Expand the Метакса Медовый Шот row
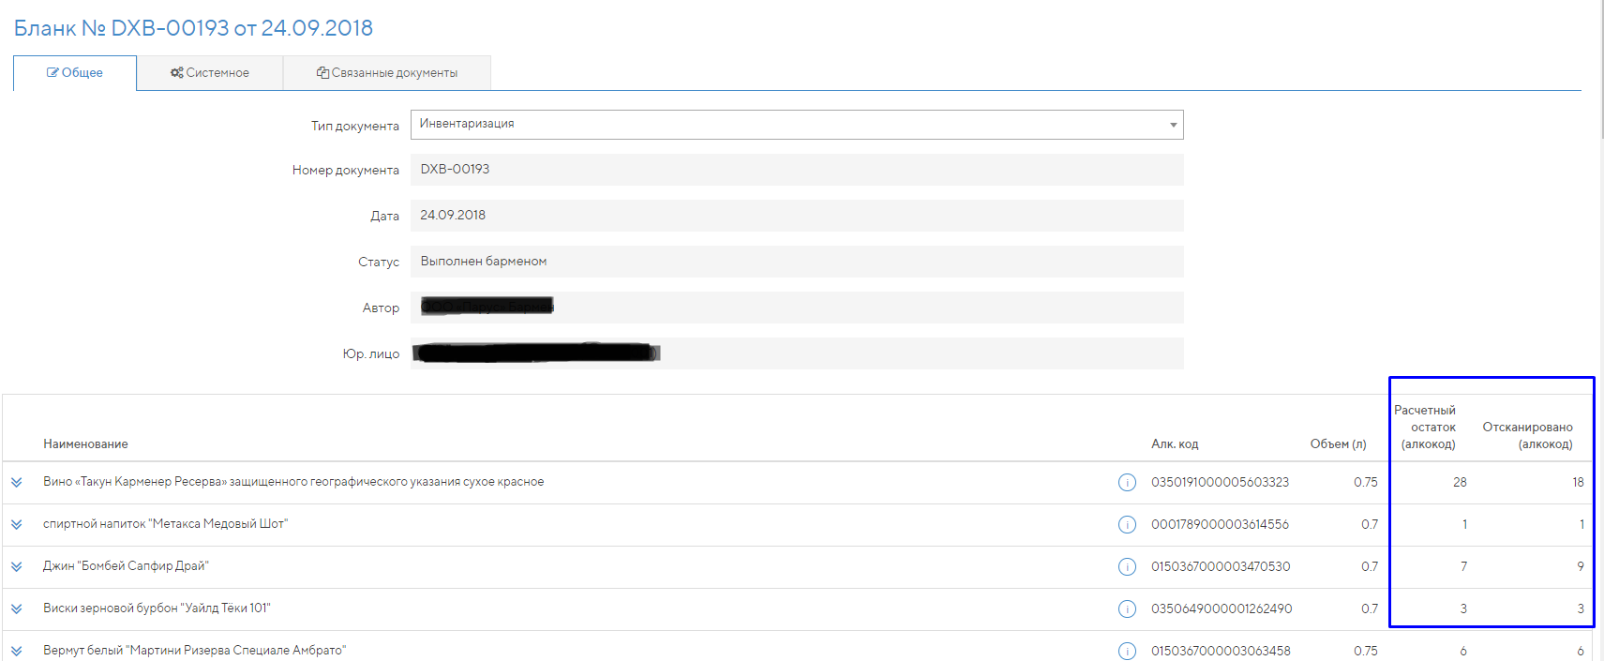The height and width of the screenshot is (661, 1604). click(17, 524)
